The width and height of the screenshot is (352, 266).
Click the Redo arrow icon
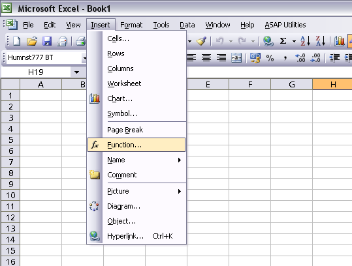pyautogui.click(x=242, y=41)
